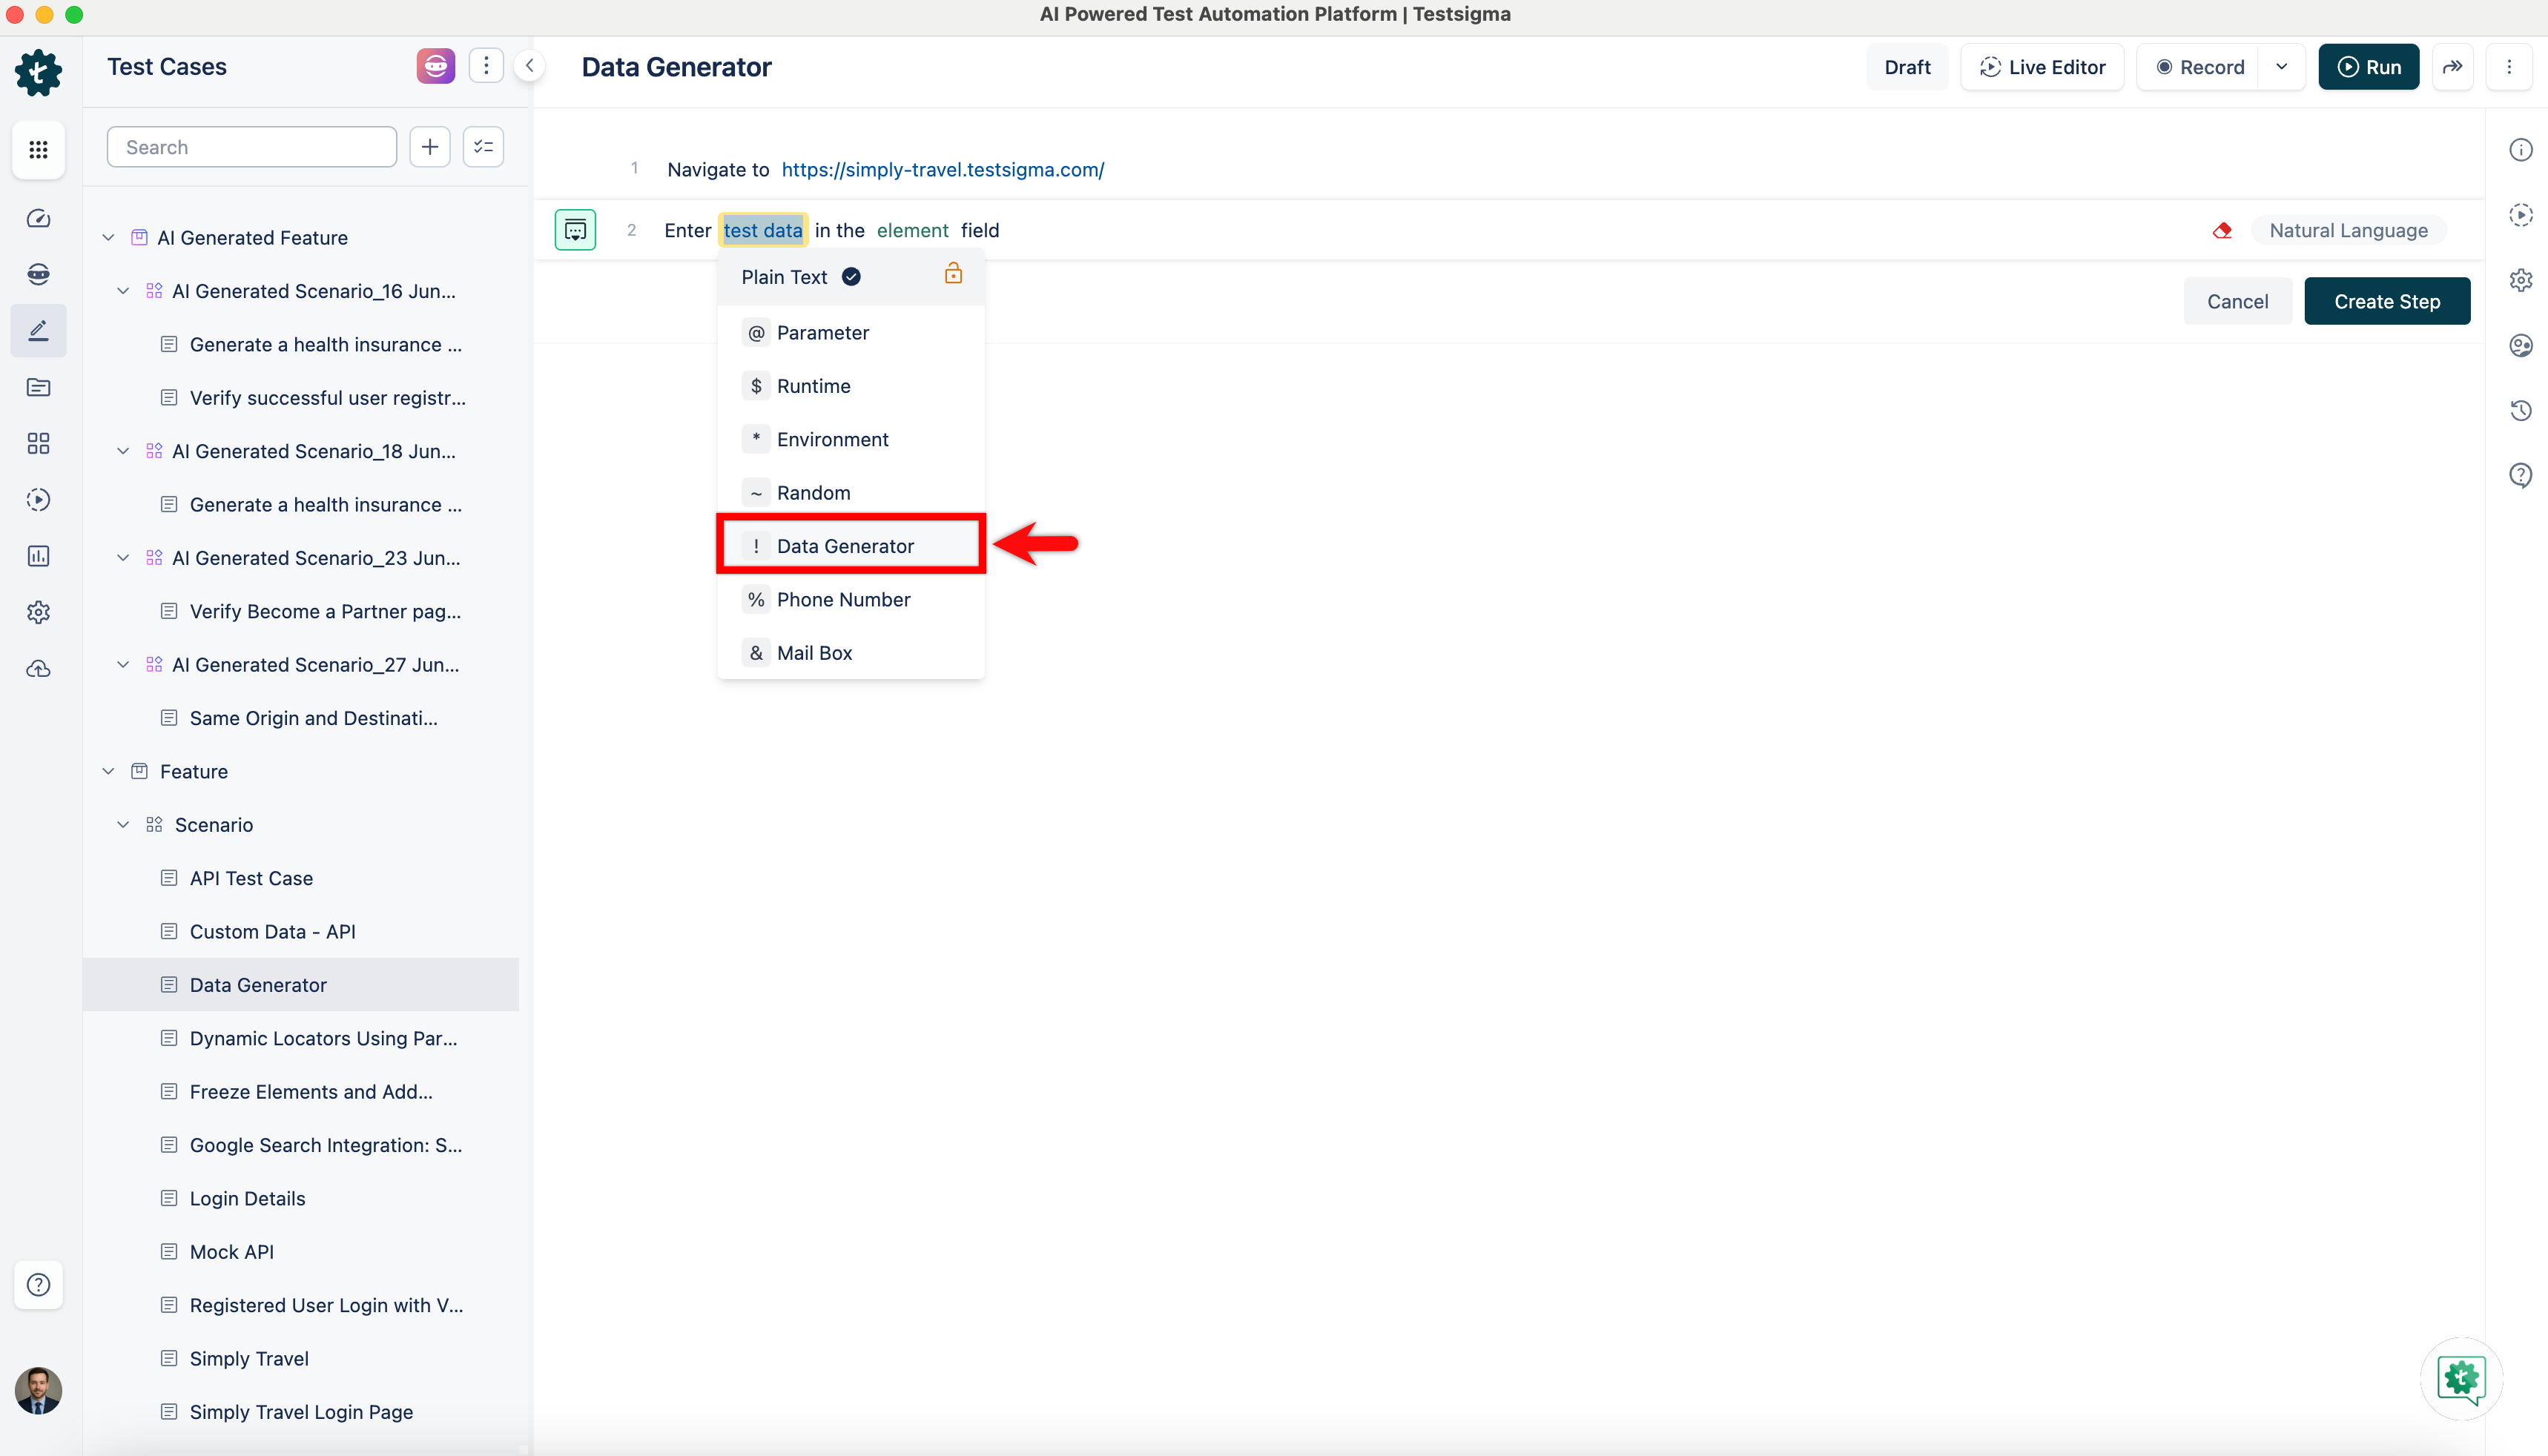Click the green step comment icon beside step 2
This screenshot has width=2548, height=1456.
point(575,230)
